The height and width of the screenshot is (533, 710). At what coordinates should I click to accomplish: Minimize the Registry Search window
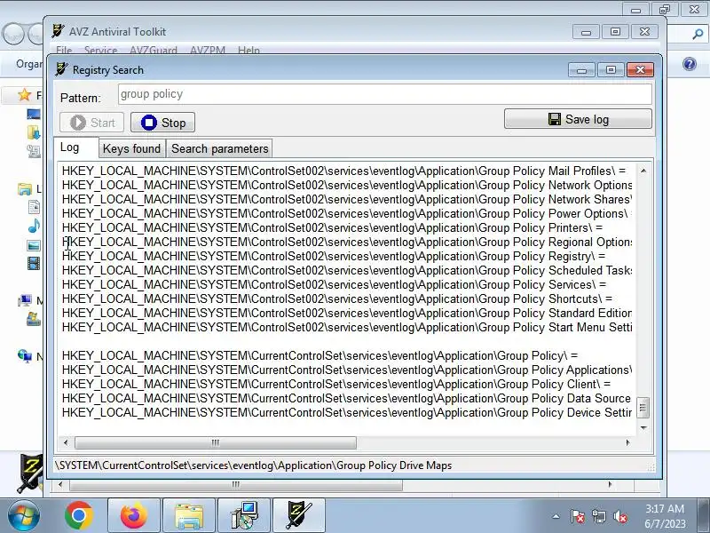(582, 70)
